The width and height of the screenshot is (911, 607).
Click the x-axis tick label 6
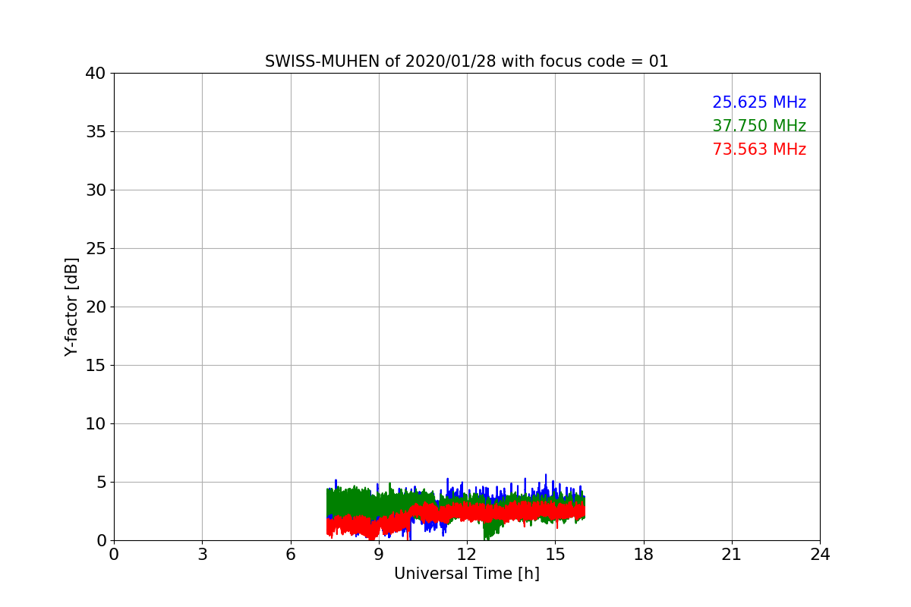click(x=290, y=555)
